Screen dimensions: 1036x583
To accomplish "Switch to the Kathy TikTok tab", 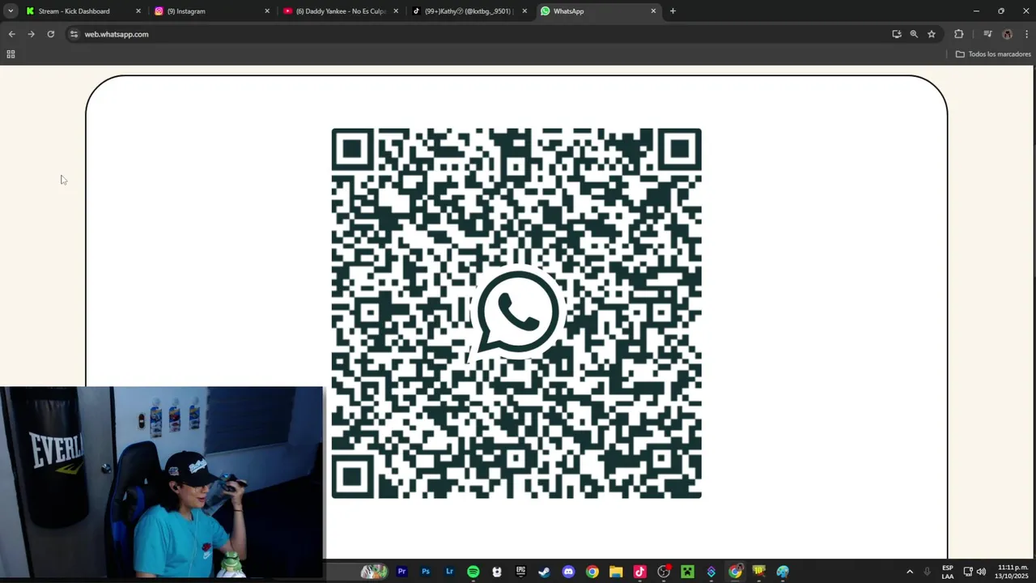I will (469, 11).
